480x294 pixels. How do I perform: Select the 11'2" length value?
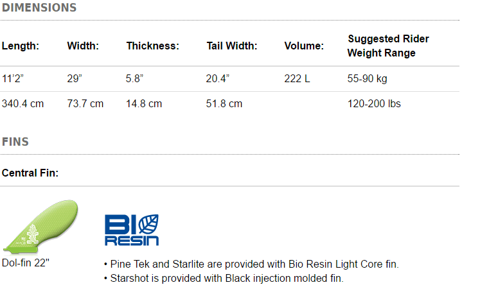coord(13,78)
